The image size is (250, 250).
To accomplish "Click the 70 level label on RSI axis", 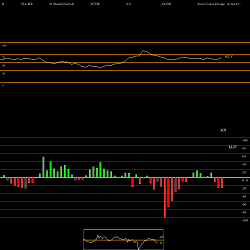I will coord(3,57).
